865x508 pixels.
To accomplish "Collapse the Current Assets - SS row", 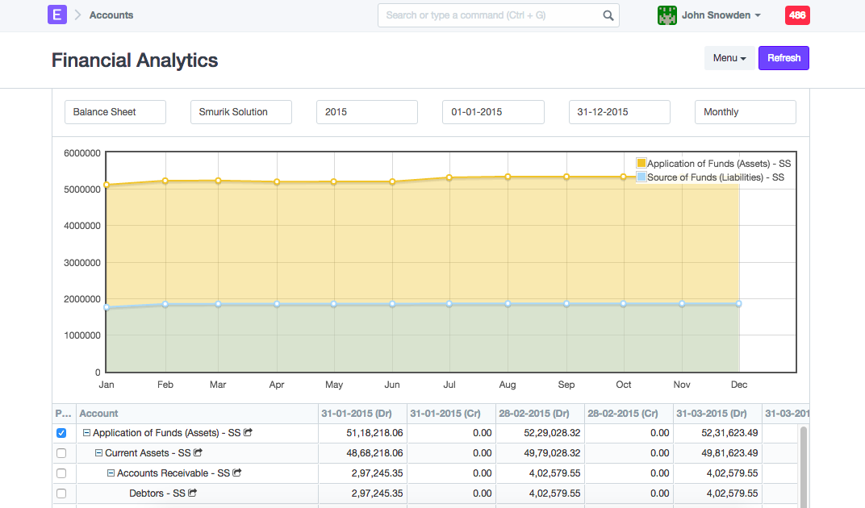I will [x=99, y=453].
